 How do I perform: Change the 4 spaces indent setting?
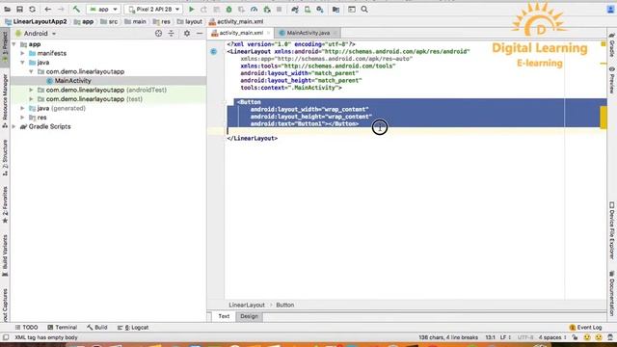(x=552, y=337)
